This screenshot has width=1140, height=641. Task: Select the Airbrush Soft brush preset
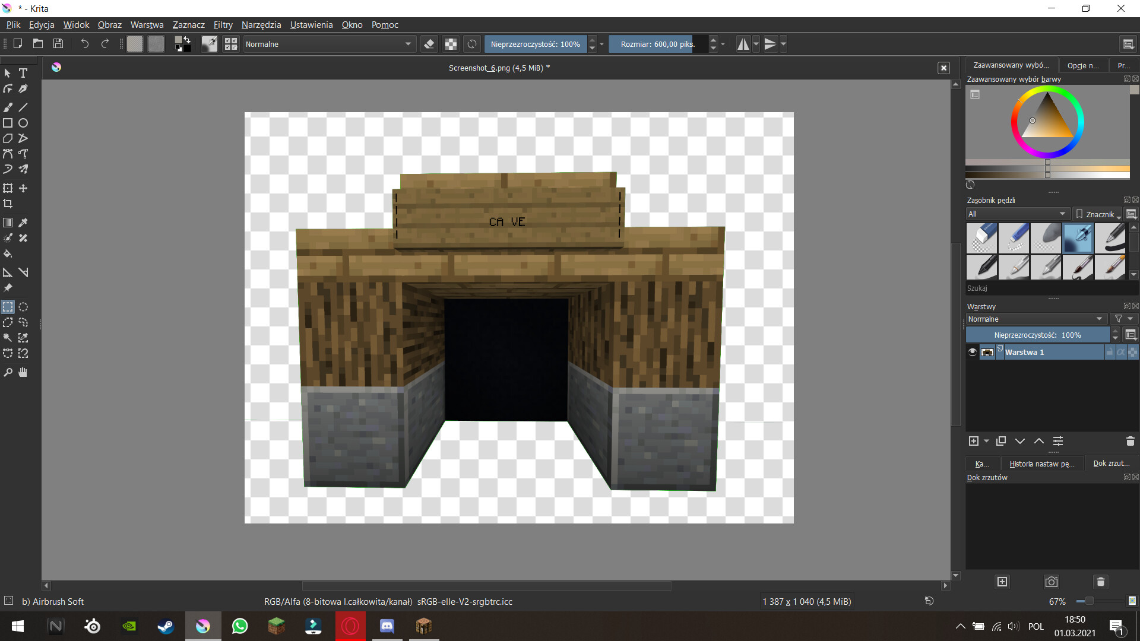click(x=1078, y=238)
